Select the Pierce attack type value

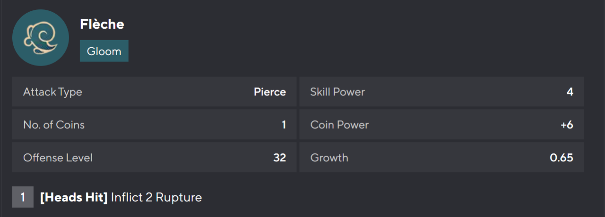click(269, 92)
